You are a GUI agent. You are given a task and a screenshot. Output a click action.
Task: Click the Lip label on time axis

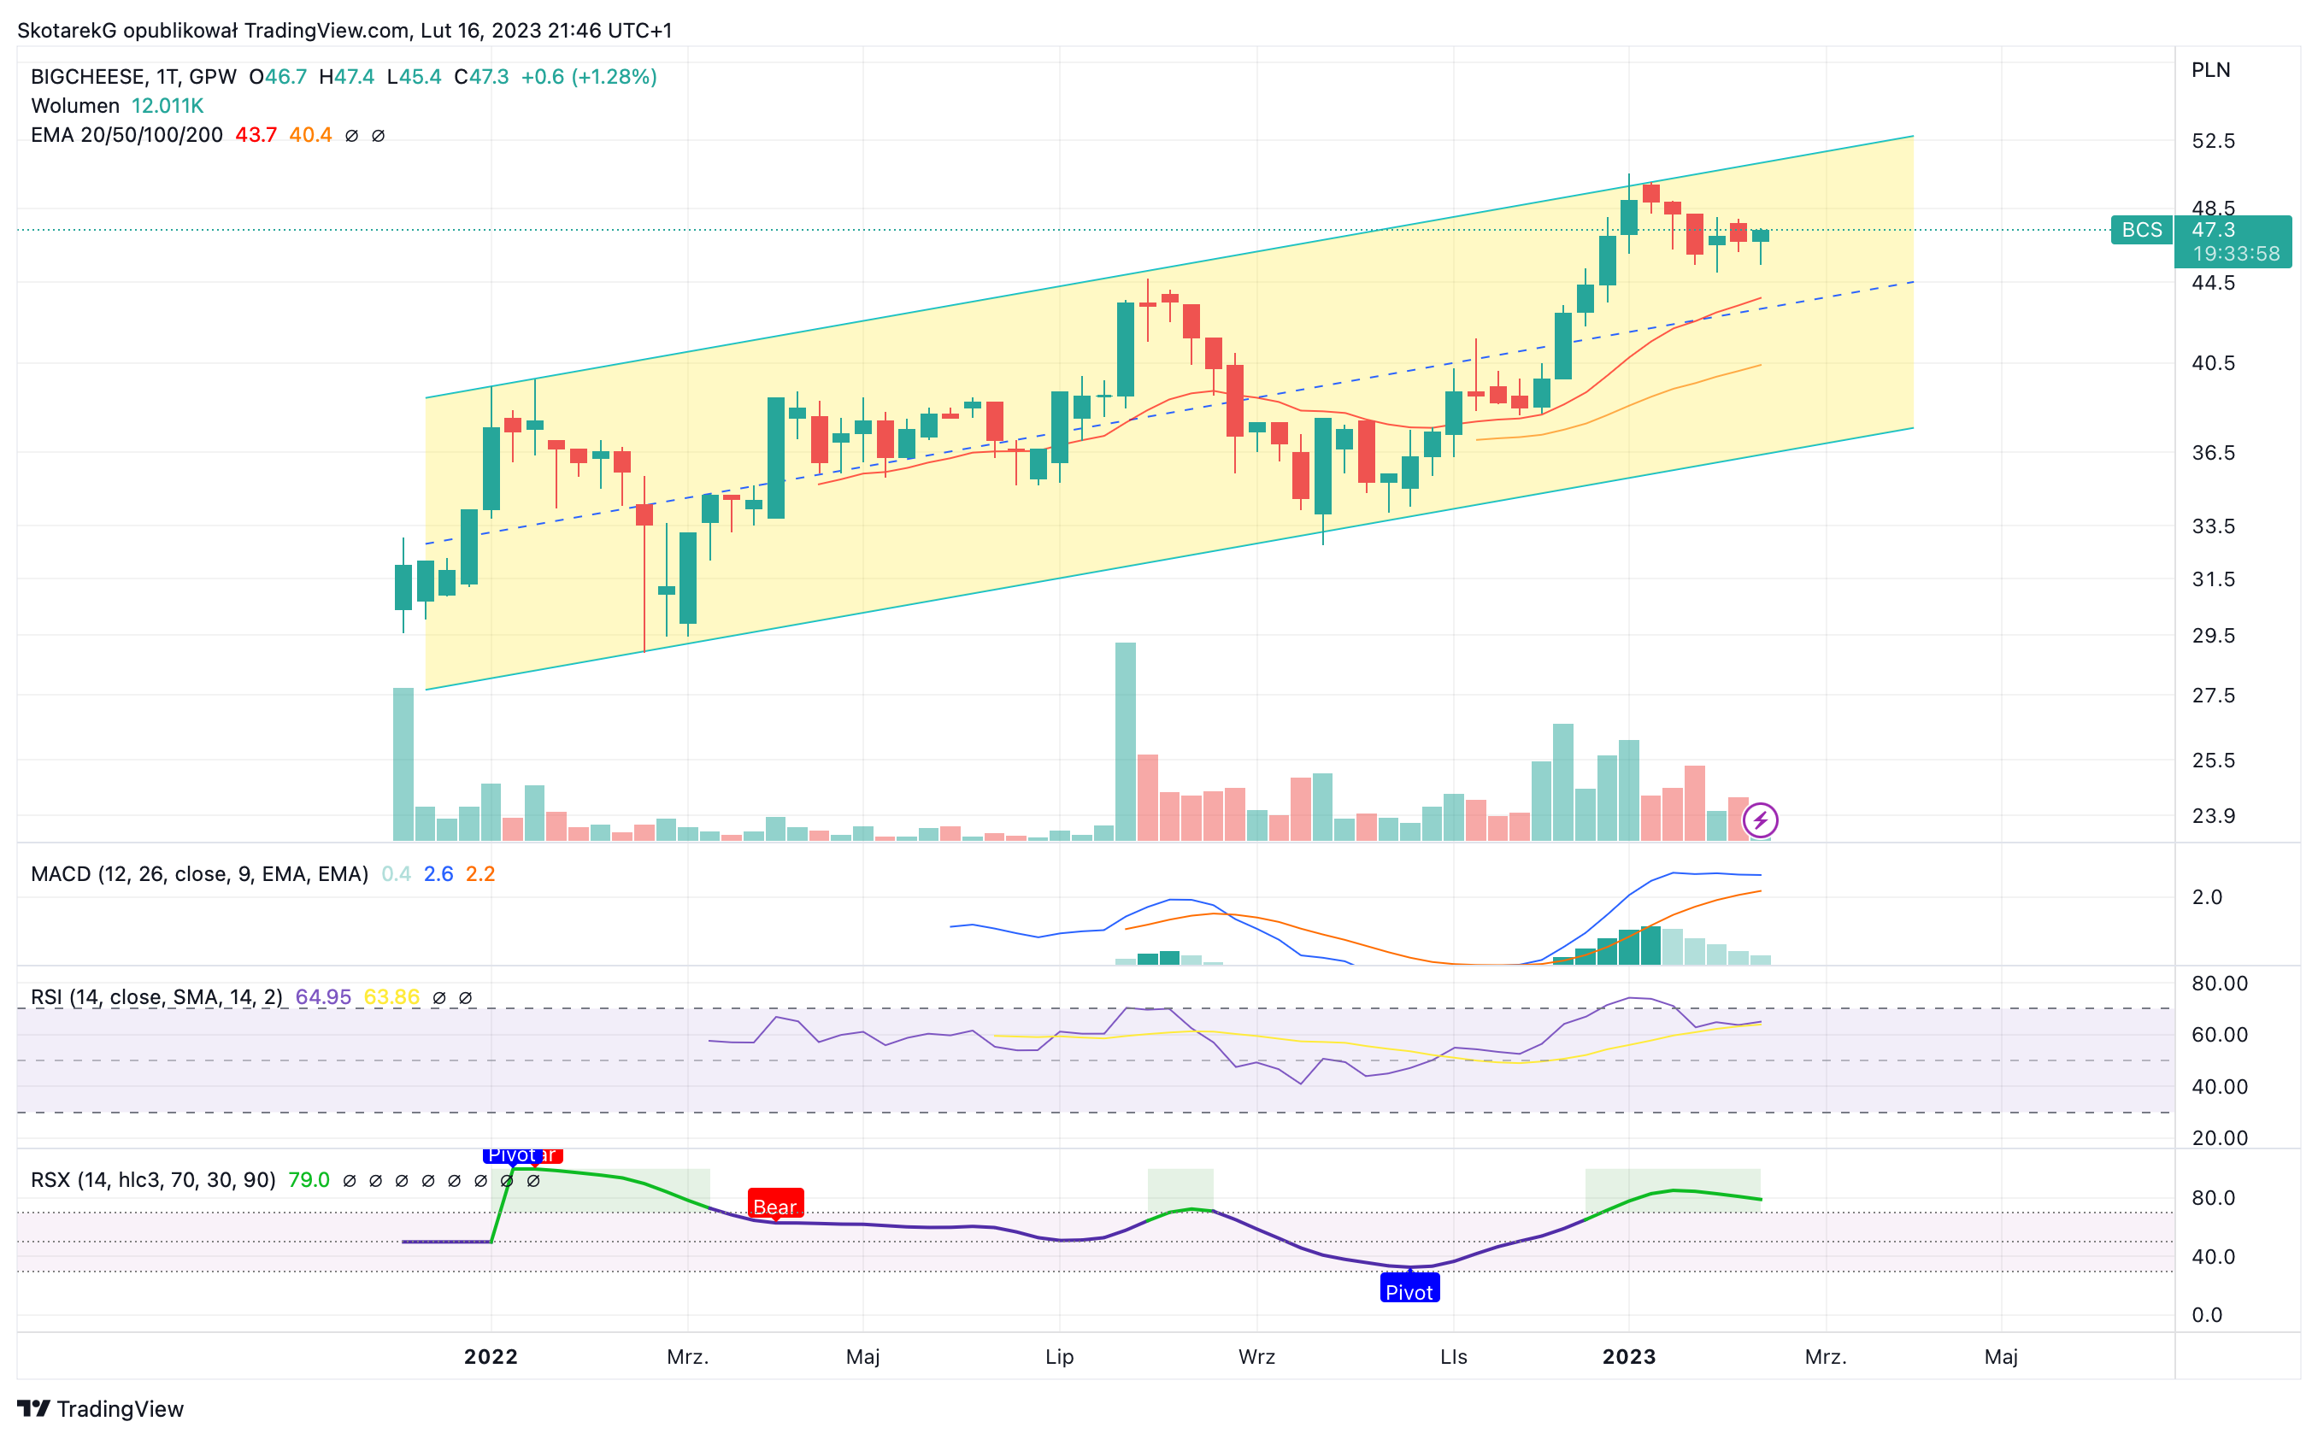(x=1060, y=1357)
